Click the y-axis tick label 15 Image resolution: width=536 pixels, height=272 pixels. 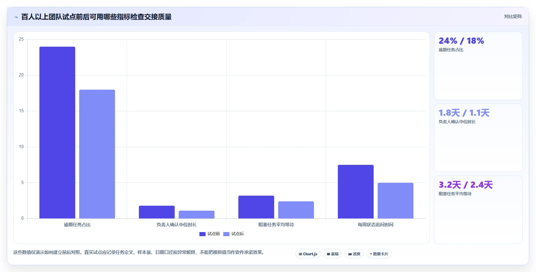[x=21, y=111]
